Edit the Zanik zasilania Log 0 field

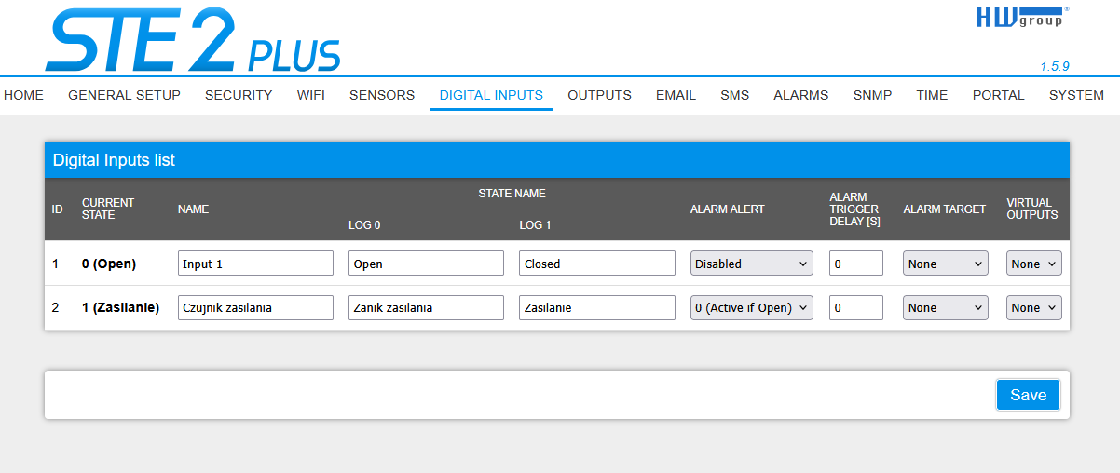[x=426, y=307]
